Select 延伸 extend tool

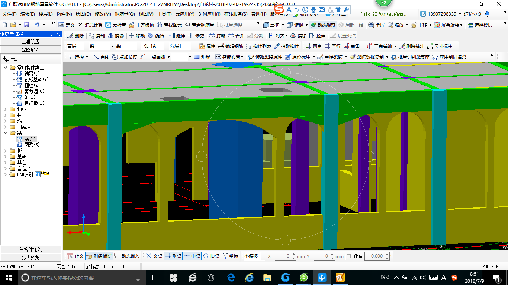click(177, 36)
